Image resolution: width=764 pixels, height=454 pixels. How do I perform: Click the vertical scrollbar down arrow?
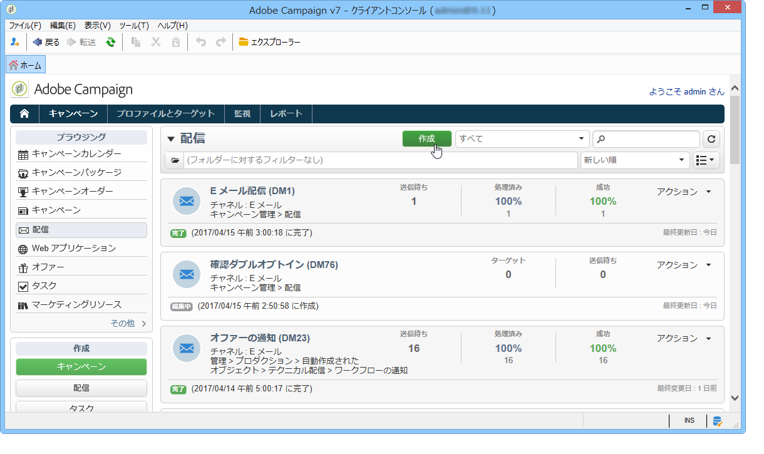click(x=735, y=398)
